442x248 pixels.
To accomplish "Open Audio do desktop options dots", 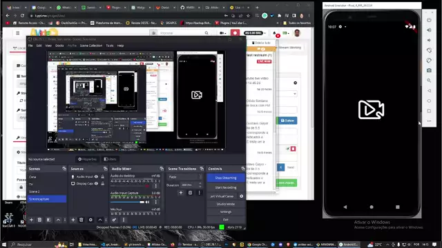I will point(155,185).
